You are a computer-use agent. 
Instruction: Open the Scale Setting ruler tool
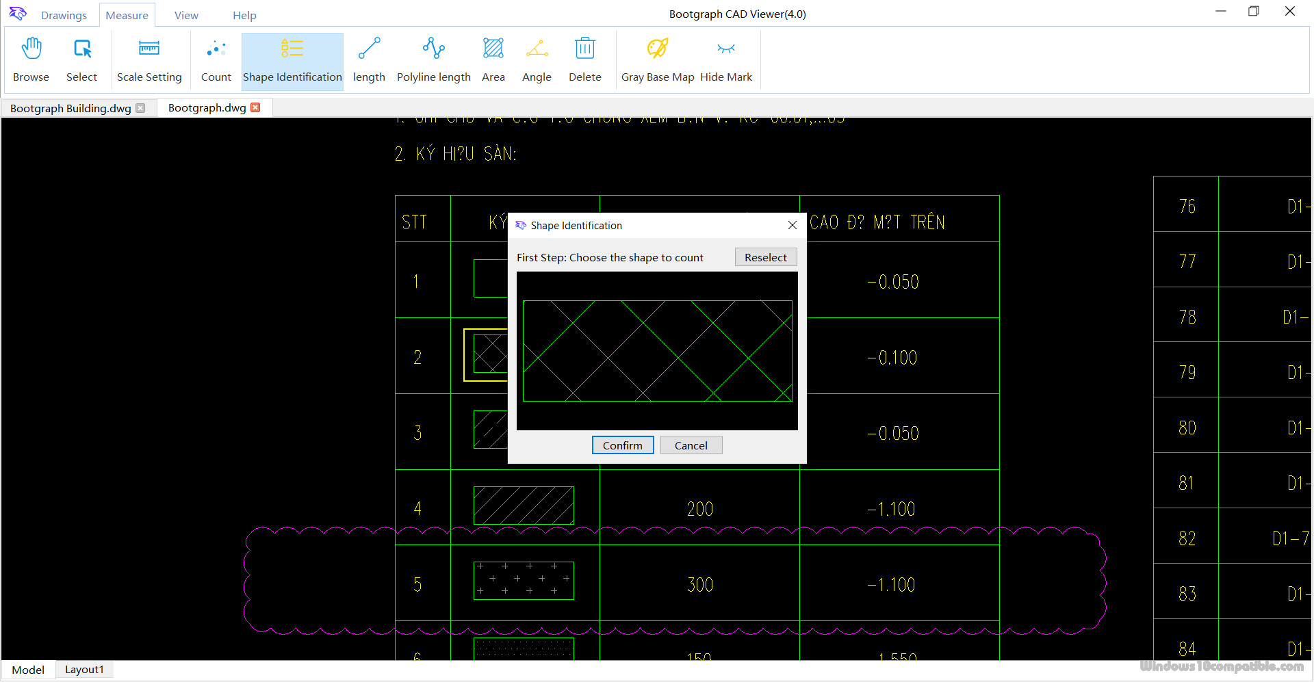tap(149, 61)
